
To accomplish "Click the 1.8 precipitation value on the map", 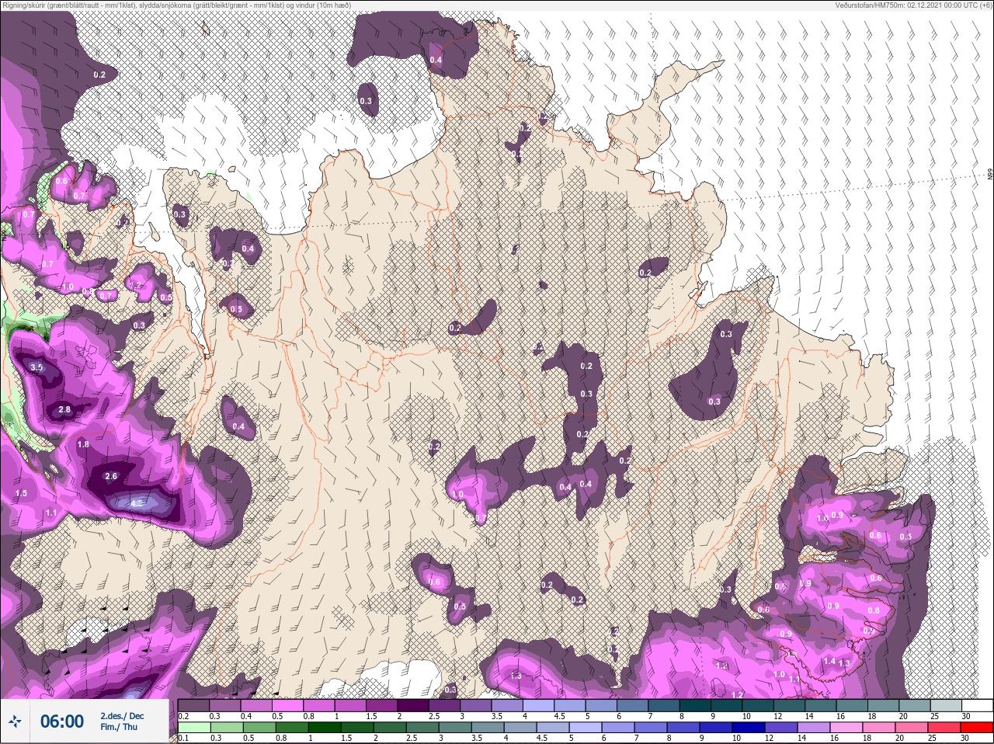I will (x=83, y=444).
